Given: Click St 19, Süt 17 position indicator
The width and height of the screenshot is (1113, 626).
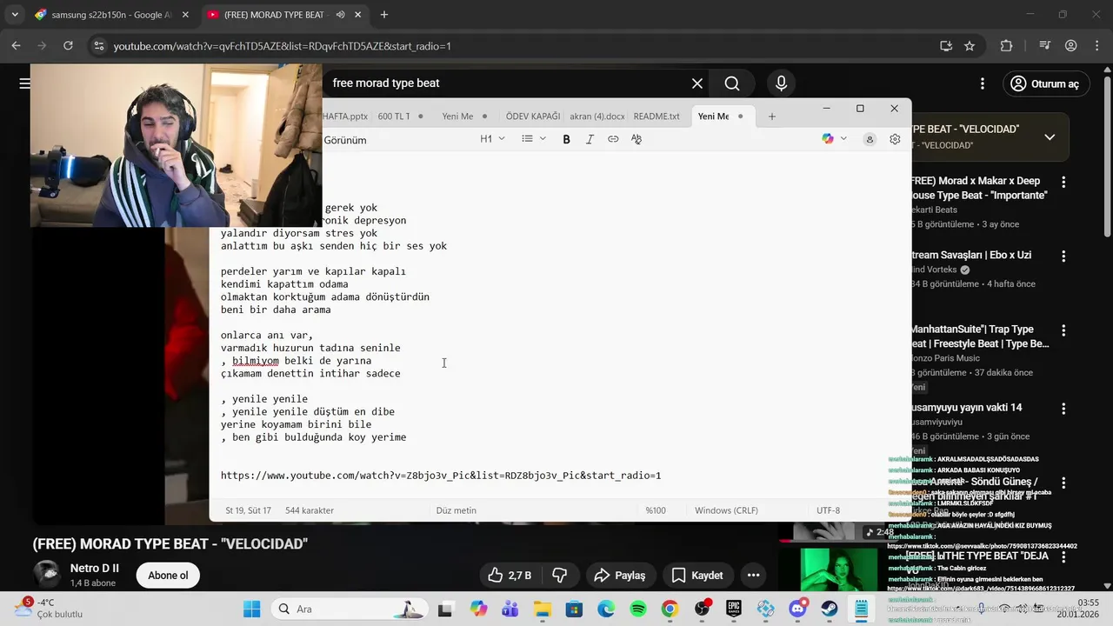Looking at the screenshot, I should tap(248, 510).
